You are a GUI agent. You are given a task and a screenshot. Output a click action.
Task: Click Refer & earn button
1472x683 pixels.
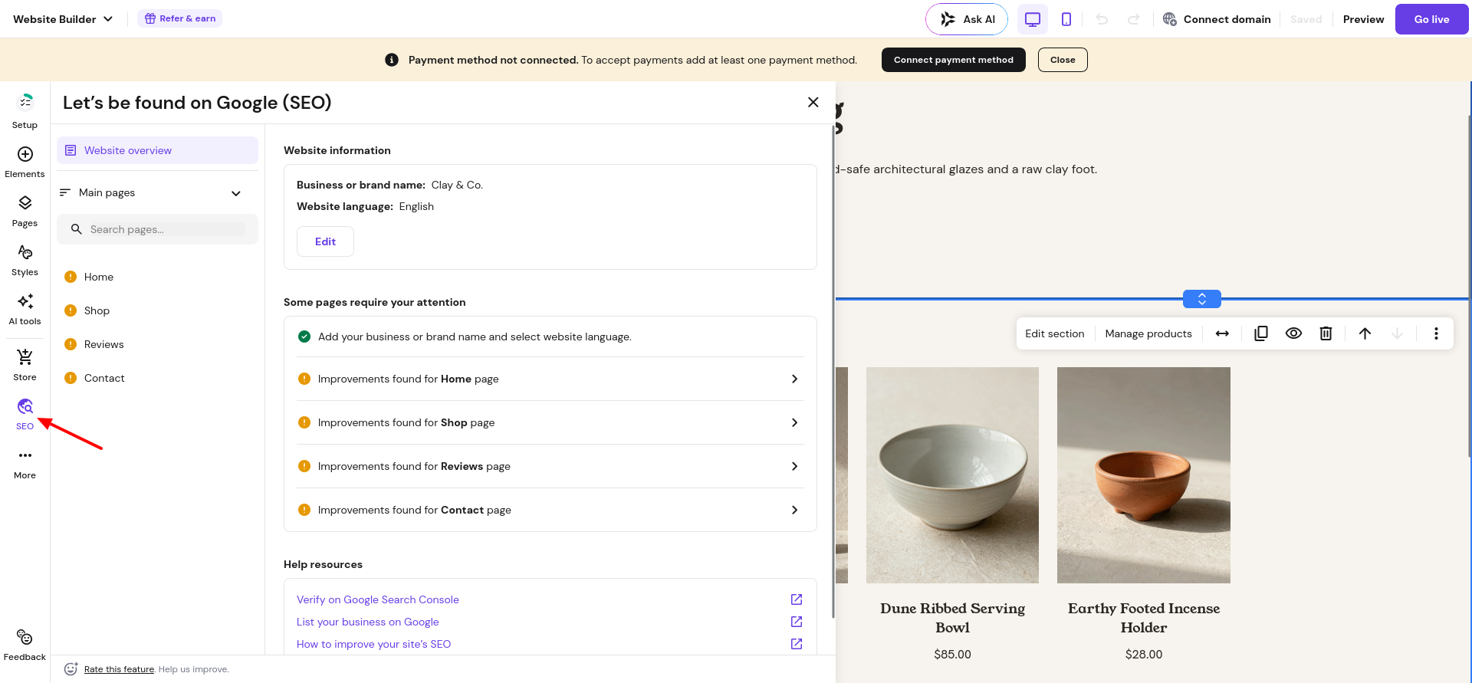[x=179, y=18]
